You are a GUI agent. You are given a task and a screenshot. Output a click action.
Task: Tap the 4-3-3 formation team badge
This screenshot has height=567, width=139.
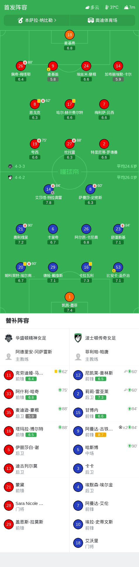[x=10, y=167]
